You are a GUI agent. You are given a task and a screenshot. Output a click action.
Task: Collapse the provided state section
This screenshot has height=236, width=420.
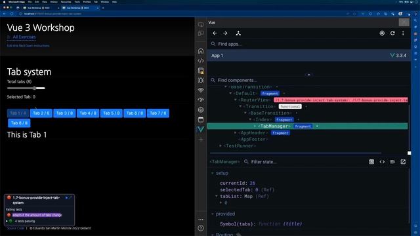coord(213,214)
